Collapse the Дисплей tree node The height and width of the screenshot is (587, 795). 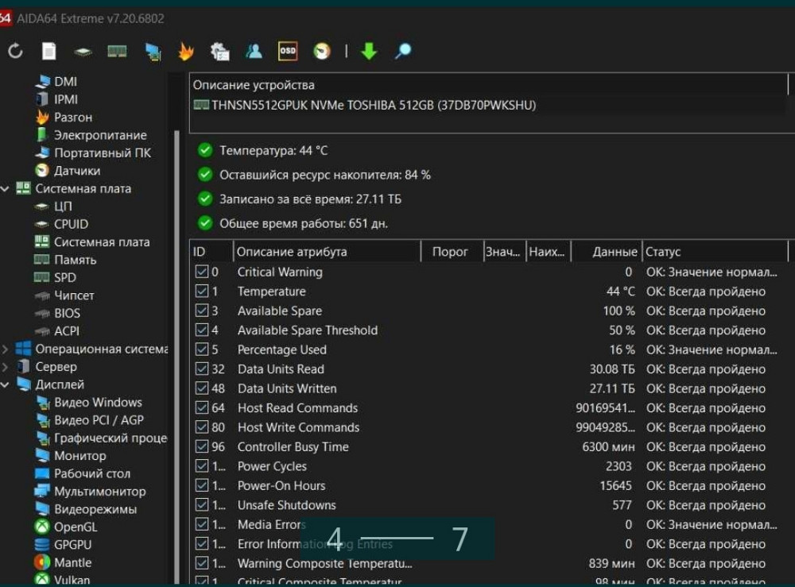pos(6,384)
